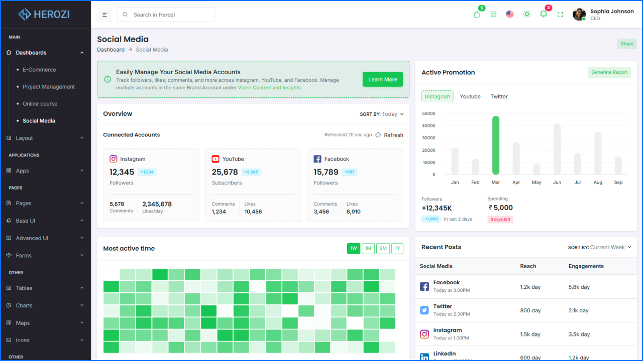Open the Project Management dashboard
This screenshot has height=361, width=643.
click(49, 87)
